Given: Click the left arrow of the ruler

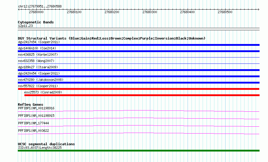Looking at the screenshot, I should pyautogui.click(x=19, y=9).
